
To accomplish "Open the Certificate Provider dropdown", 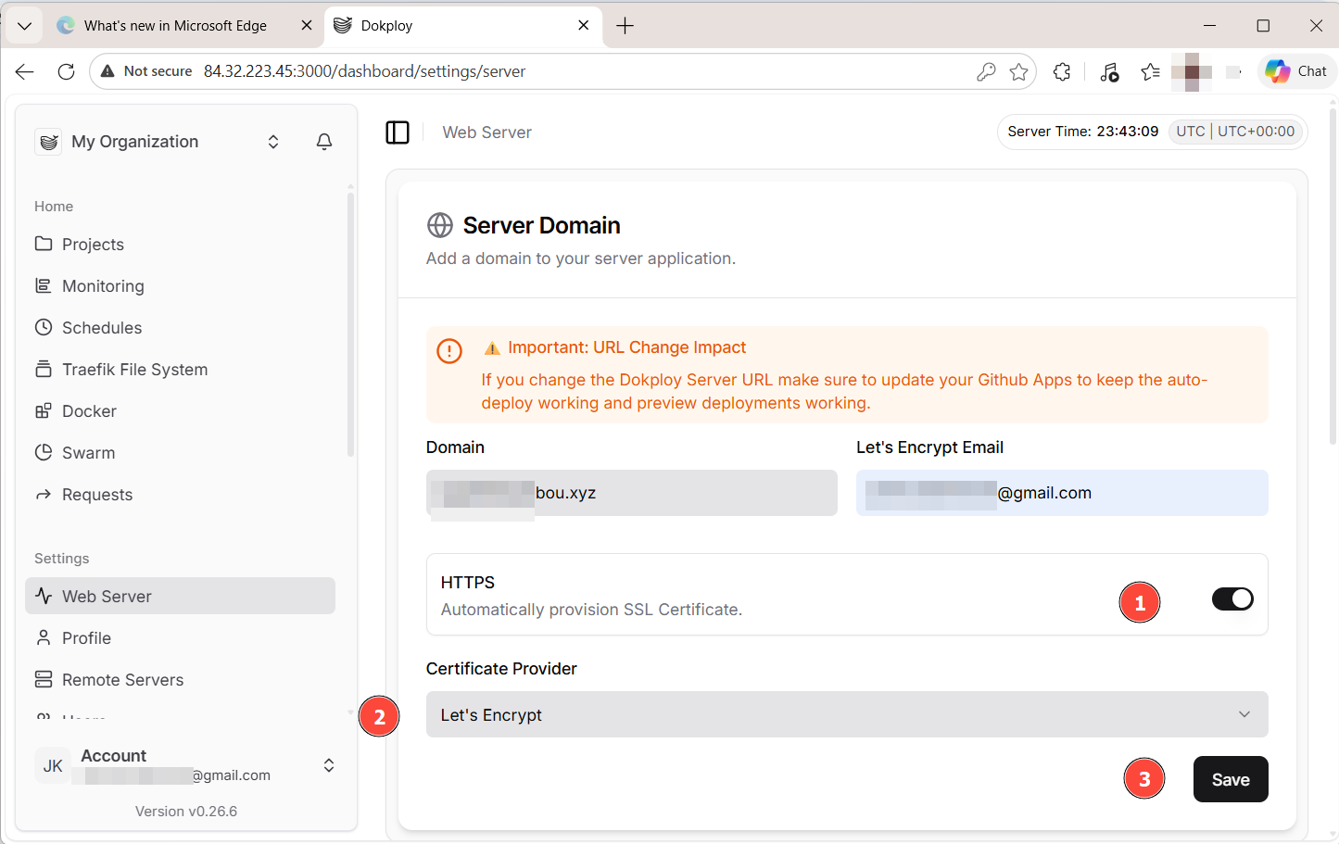I will pos(846,714).
